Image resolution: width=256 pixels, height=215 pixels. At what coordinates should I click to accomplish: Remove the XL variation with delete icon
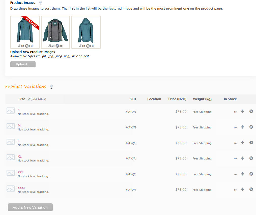coord(251,158)
